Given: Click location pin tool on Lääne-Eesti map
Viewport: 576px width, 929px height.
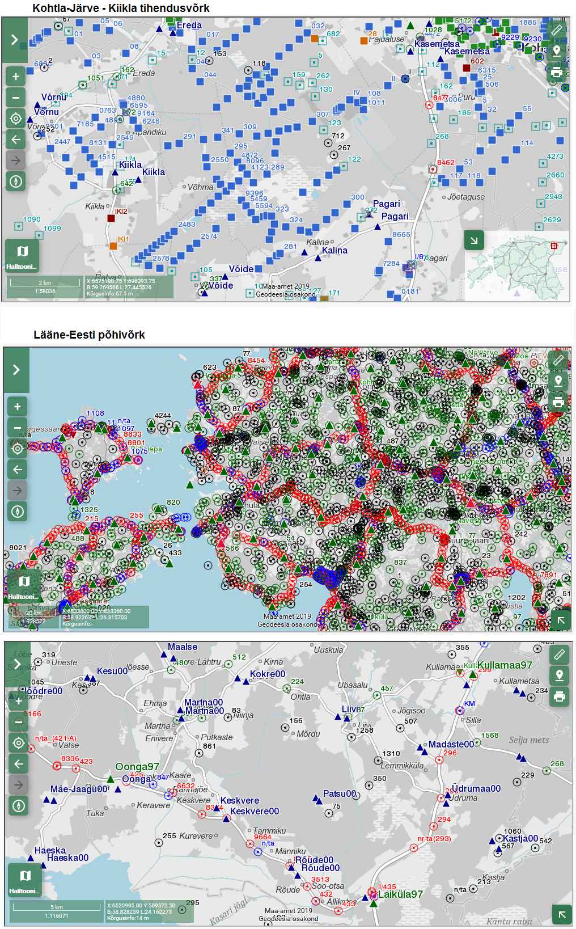Looking at the screenshot, I should [x=558, y=381].
